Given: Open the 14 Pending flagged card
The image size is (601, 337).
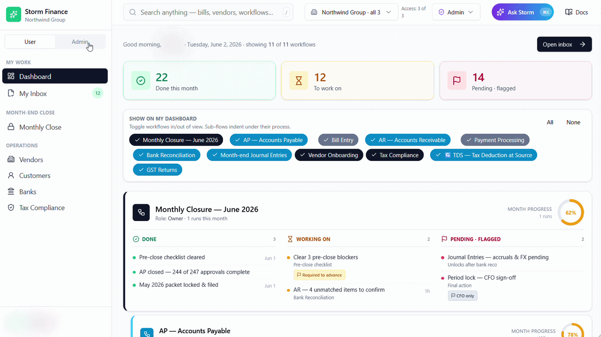Looking at the screenshot, I should pyautogui.click(x=516, y=81).
